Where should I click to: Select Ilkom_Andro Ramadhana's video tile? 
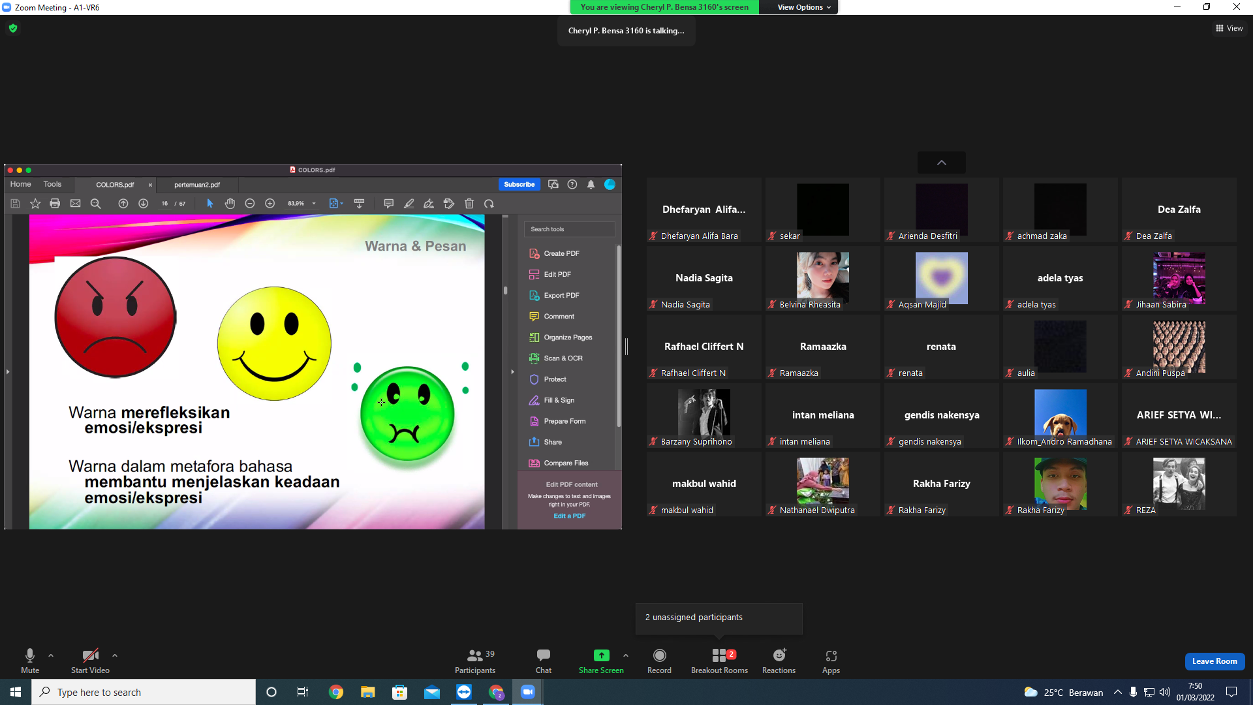tap(1060, 415)
